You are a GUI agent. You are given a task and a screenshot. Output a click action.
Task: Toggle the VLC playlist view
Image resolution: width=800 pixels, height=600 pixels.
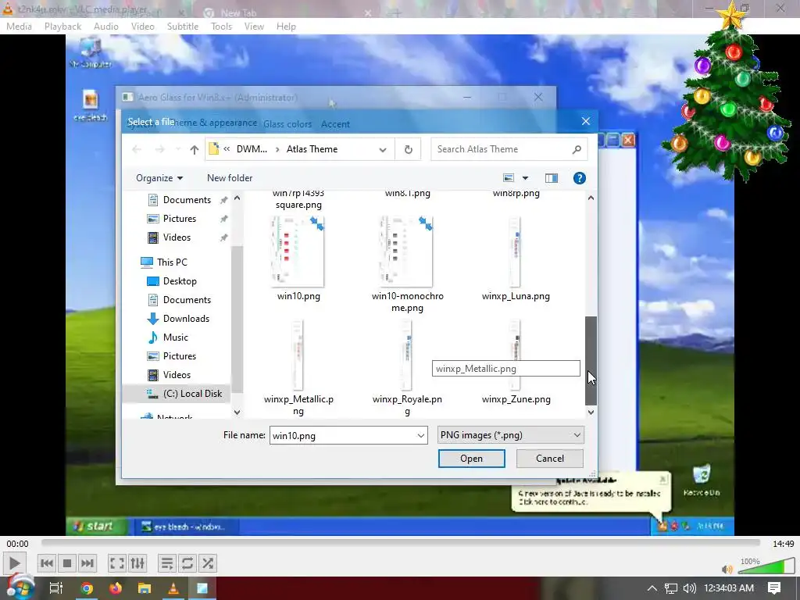pos(167,563)
